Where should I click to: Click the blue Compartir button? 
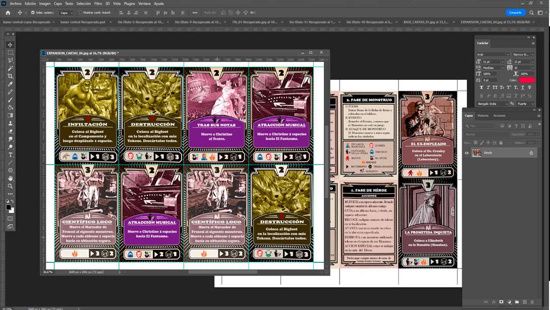[x=515, y=13]
